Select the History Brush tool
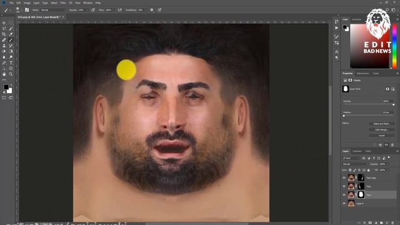This screenshot has height=225, width=400. (11, 46)
